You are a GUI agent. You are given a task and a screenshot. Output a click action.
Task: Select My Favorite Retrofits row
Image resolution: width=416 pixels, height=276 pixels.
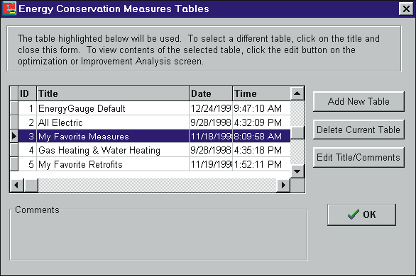(x=150, y=164)
